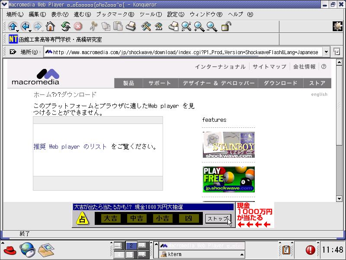Open the 編集(E) menu
The width and height of the screenshot is (346, 260).
pyautogui.click(x=37, y=14)
